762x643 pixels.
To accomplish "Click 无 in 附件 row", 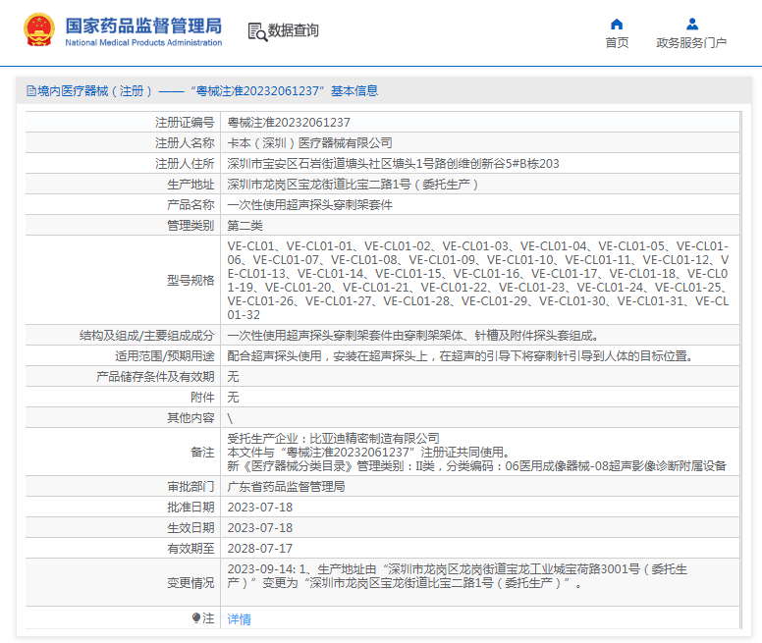I will click(234, 398).
